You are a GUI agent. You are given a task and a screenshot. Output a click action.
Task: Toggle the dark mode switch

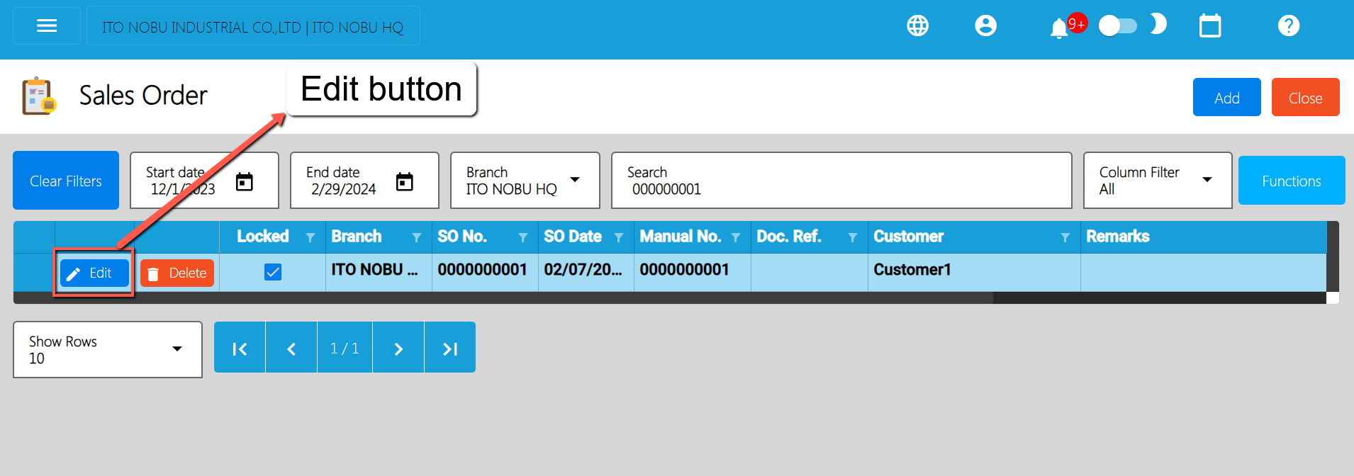tap(1118, 26)
